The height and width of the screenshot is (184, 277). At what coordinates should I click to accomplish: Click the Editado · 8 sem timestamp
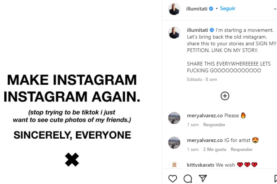coord(202,79)
